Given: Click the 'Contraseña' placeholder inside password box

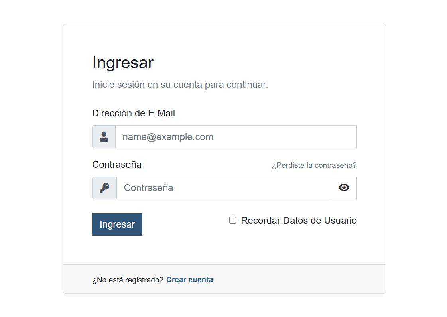Looking at the screenshot, I should [x=149, y=188].
